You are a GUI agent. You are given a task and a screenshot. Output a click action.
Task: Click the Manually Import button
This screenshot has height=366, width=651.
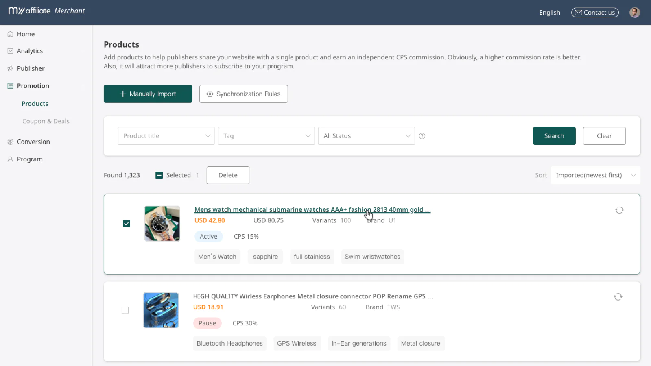(x=148, y=94)
